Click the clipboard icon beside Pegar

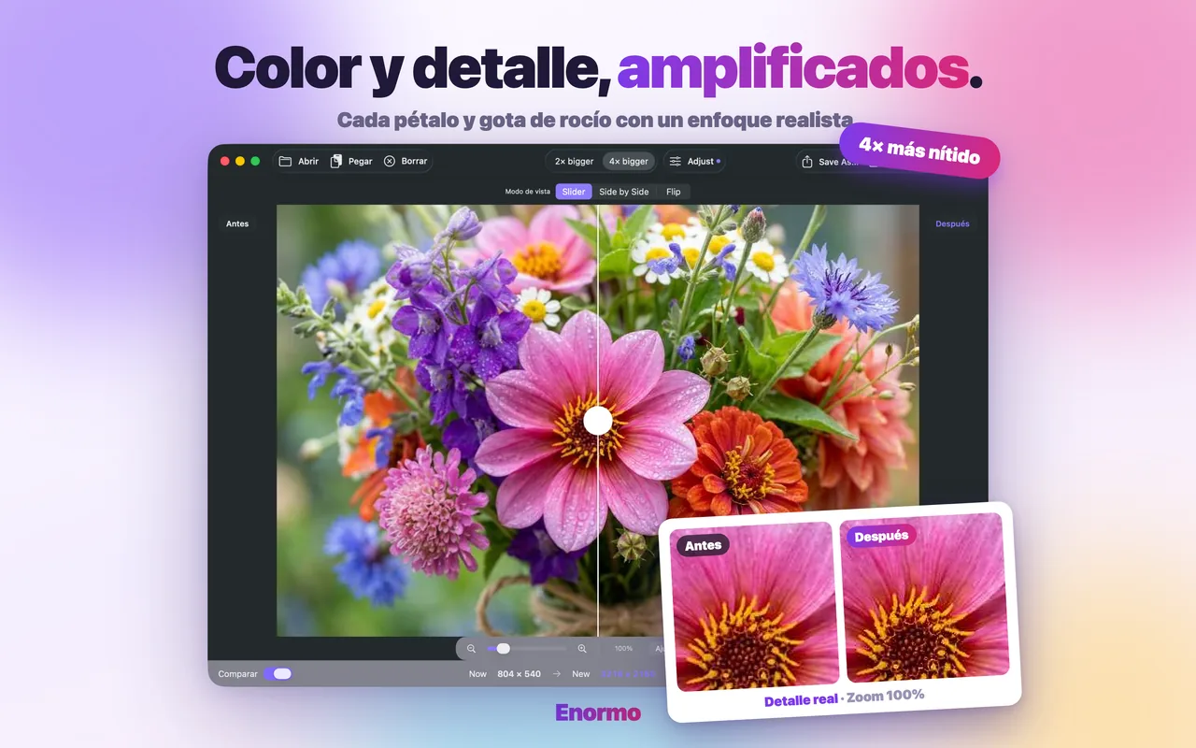[x=336, y=161]
